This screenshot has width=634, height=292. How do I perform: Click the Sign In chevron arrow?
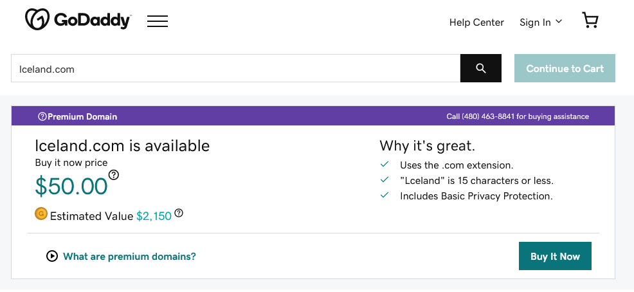pos(559,21)
